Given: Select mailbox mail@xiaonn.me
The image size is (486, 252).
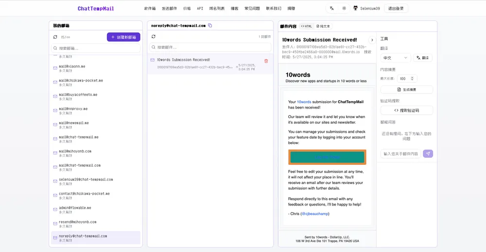Looking at the screenshot, I should pyautogui.click(x=96, y=68).
